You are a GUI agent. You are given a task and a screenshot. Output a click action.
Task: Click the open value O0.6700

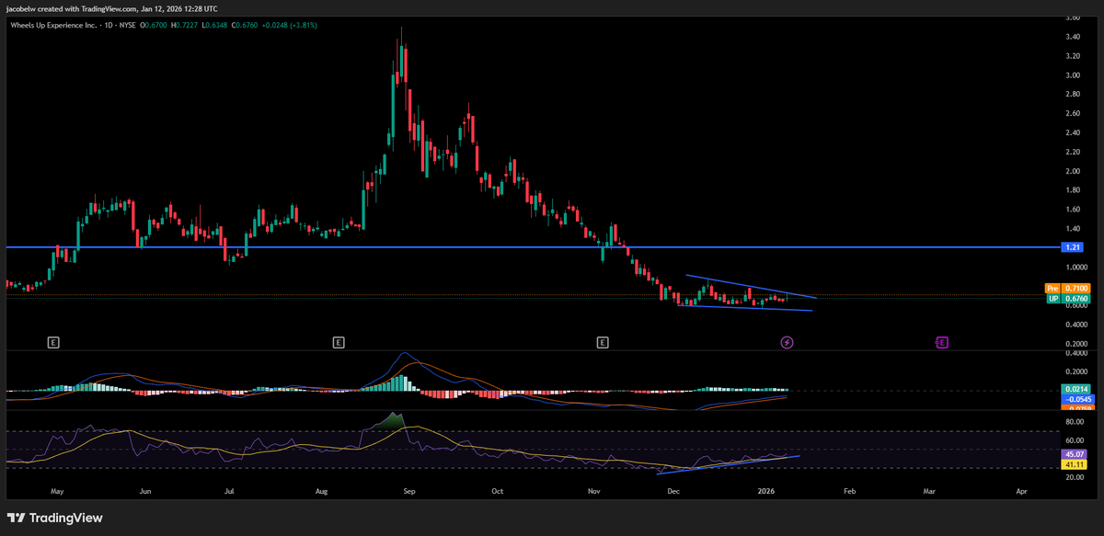click(x=154, y=25)
